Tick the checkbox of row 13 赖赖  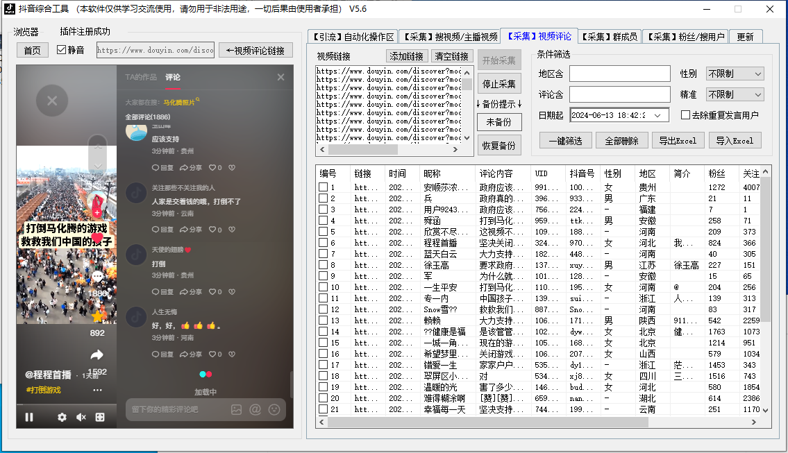pos(323,320)
